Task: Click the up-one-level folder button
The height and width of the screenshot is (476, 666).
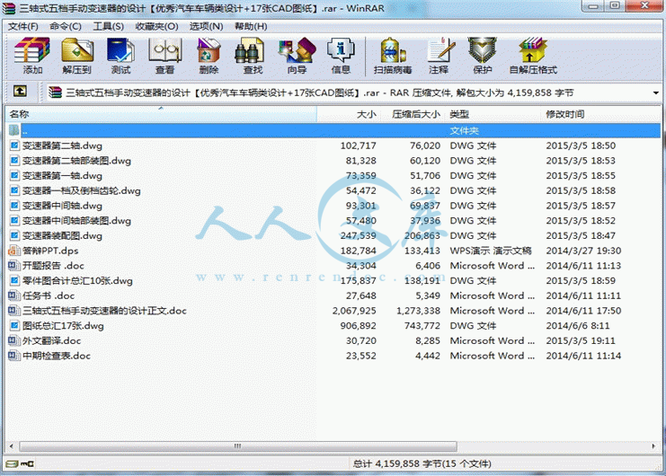Action: [x=20, y=91]
